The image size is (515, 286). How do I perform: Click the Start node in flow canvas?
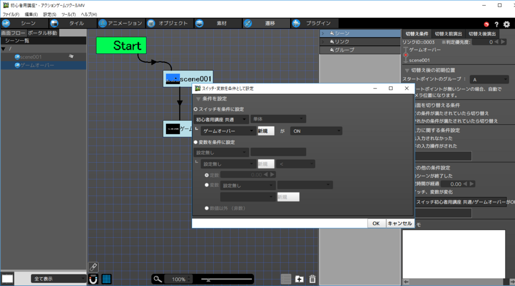point(121,45)
